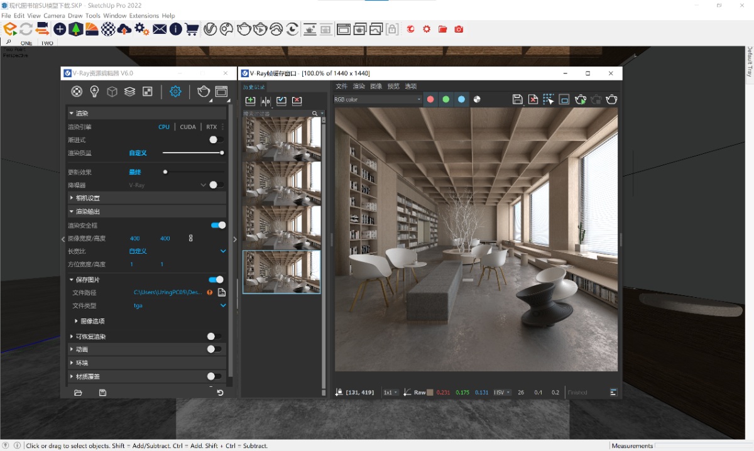Open the SketchUp Camera menu
The width and height of the screenshot is (754, 451).
(x=54, y=16)
